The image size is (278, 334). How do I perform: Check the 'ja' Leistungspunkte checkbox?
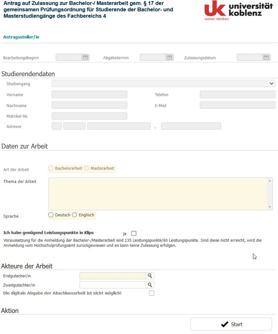[x=134, y=233]
